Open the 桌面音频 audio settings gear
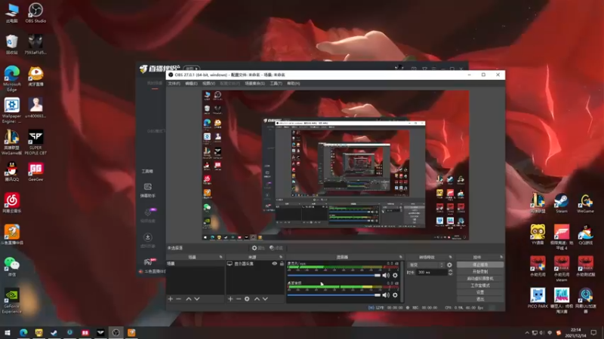The width and height of the screenshot is (604, 339). (x=395, y=295)
